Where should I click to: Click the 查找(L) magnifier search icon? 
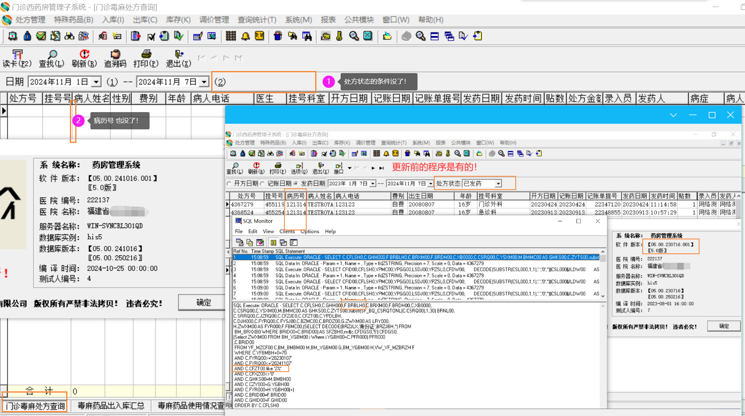pyautogui.click(x=52, y=55)
